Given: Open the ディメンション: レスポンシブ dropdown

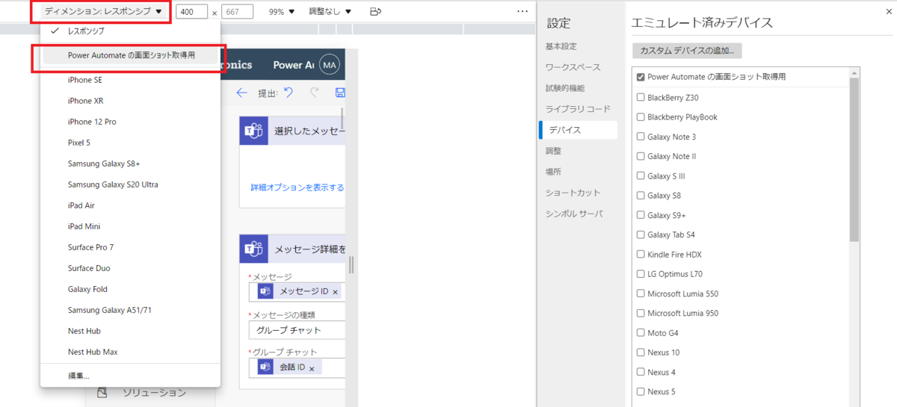Looking at the screenshot, I should tap(103, 12).
